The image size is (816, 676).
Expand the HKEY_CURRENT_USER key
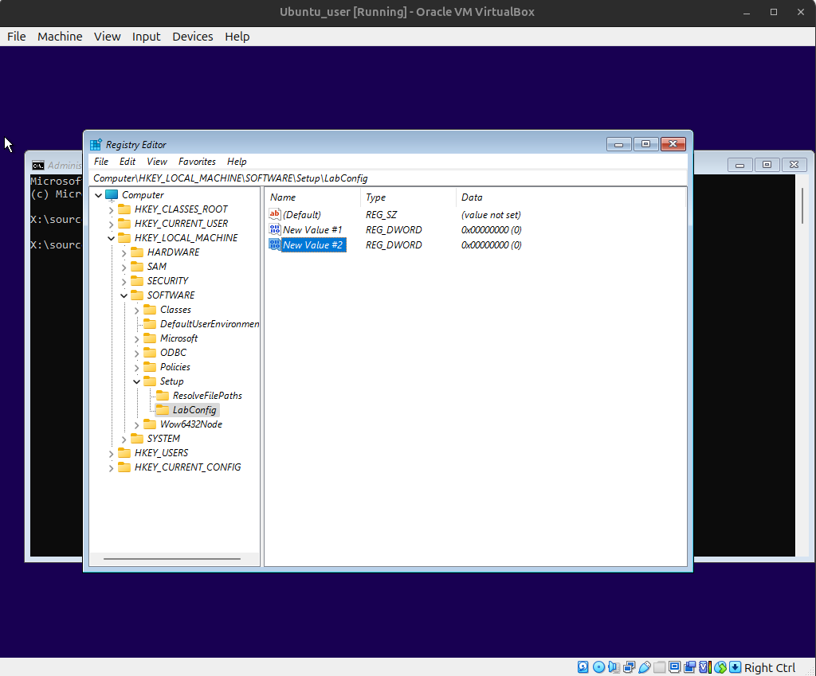coord(111,224)
